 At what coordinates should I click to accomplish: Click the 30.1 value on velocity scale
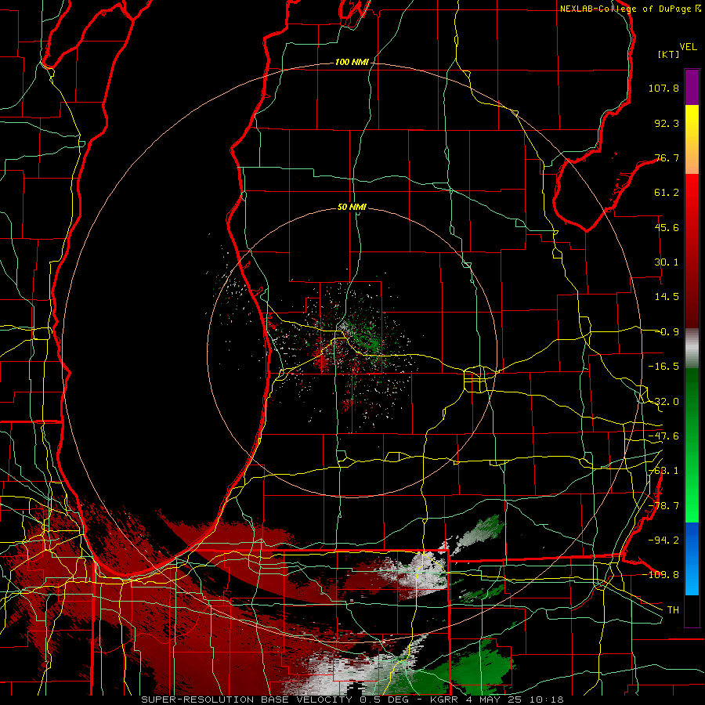[x=667, y=262]
